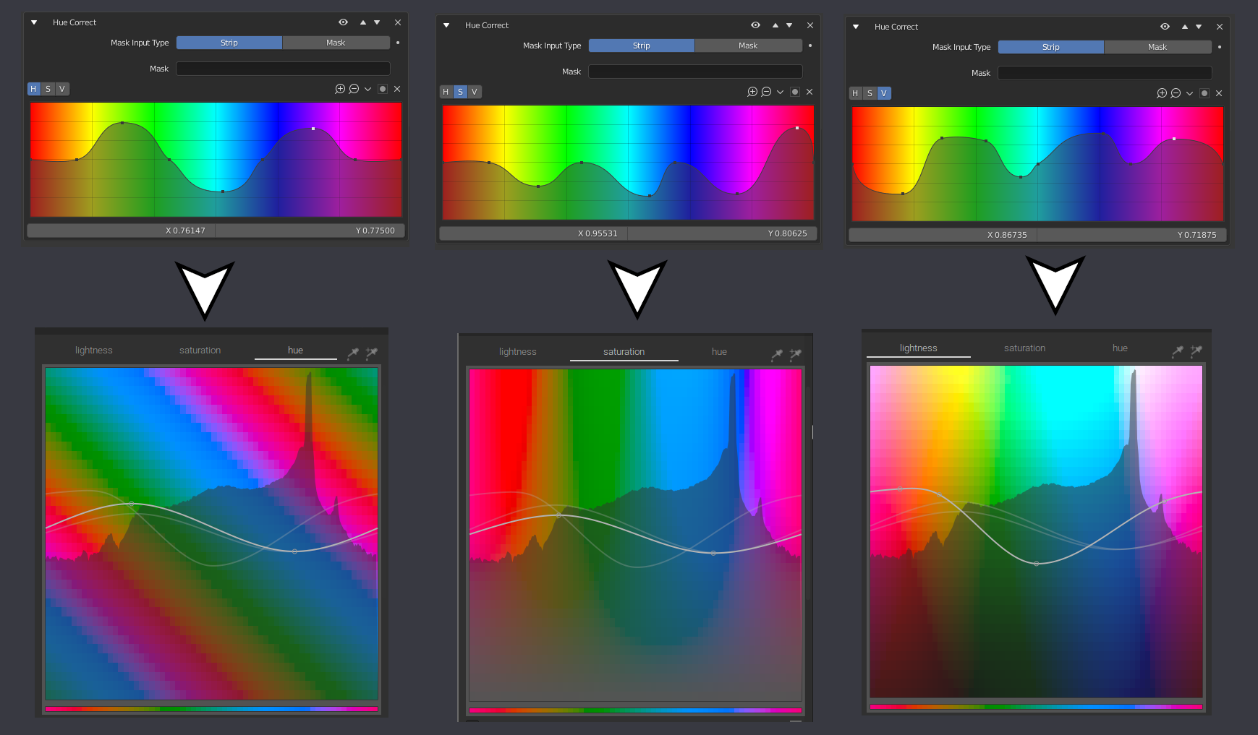Toggle clipping icon in X 0.86735 panel

pos(1204,93)
